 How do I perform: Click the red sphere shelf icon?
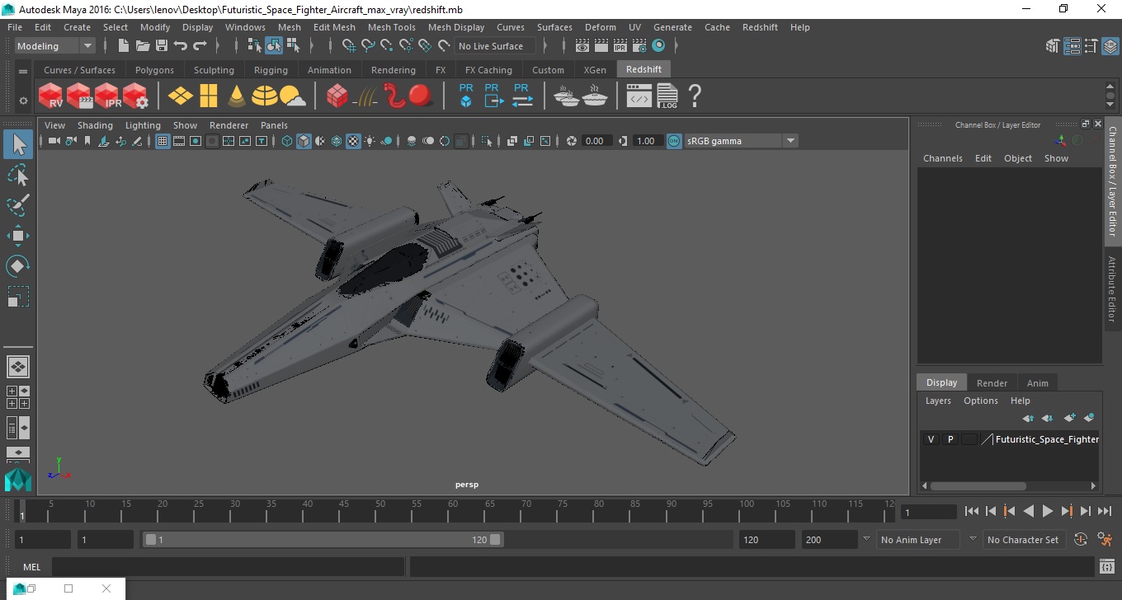[421, 96]
